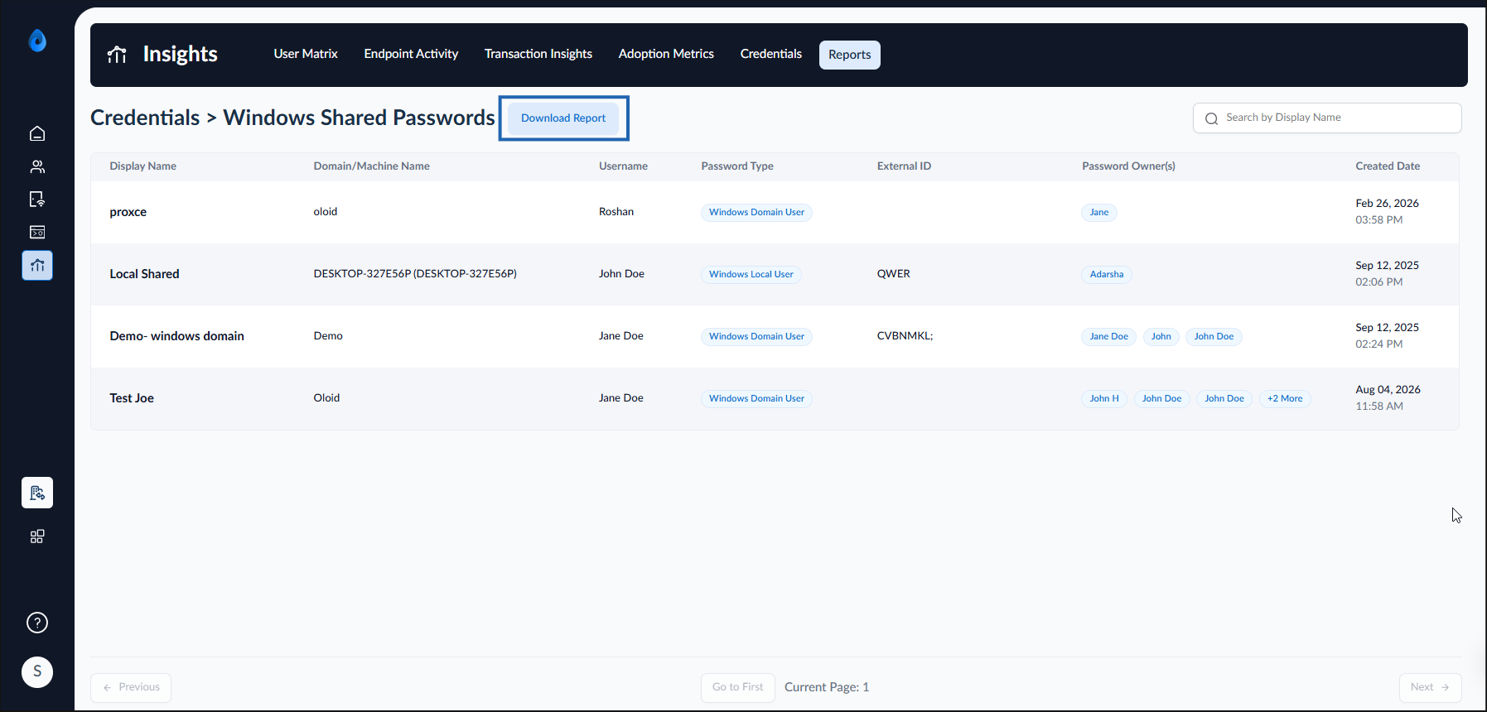
Task: Open the Transaction Insights tab
Action: pos(538,54)
